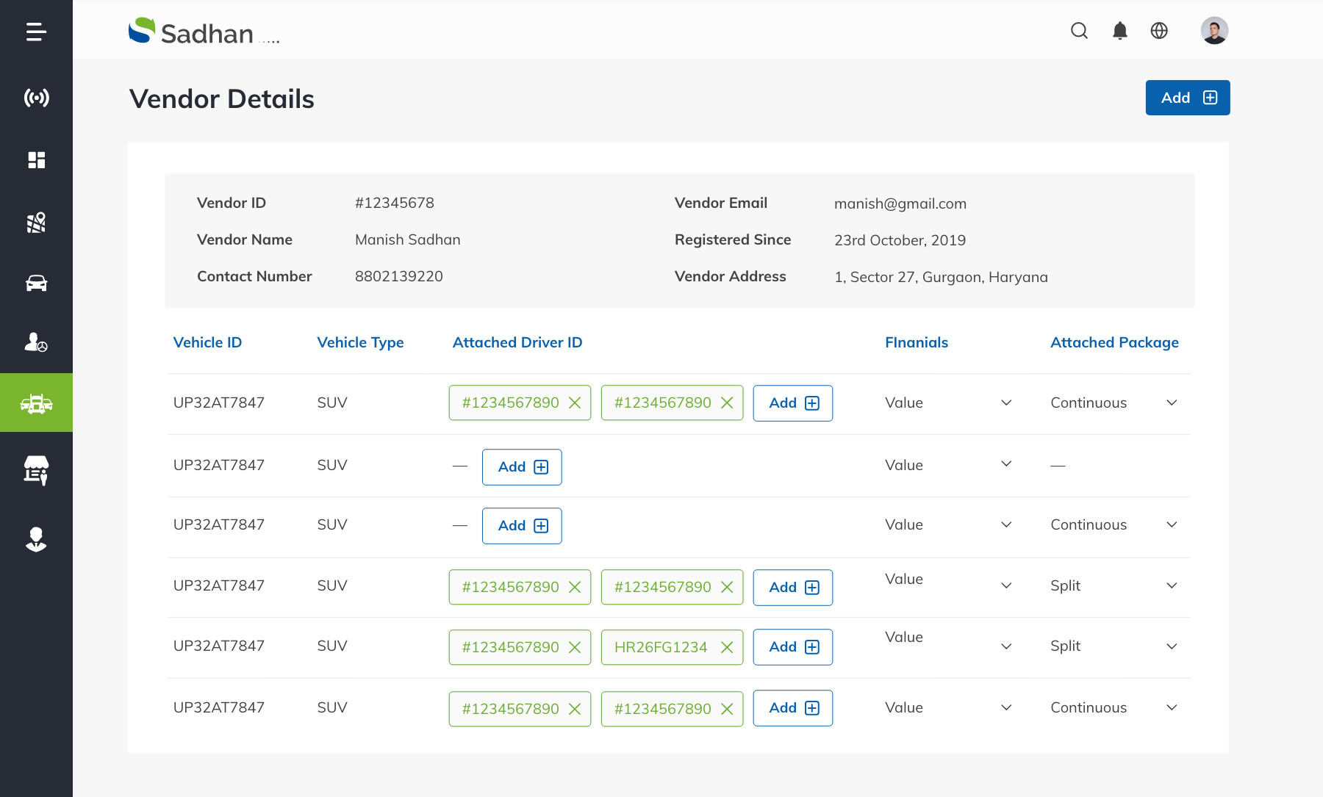Screen dimensions: 1323x797
Task: Open the hamburger menu in sidebar
Action: click(36, 32)
